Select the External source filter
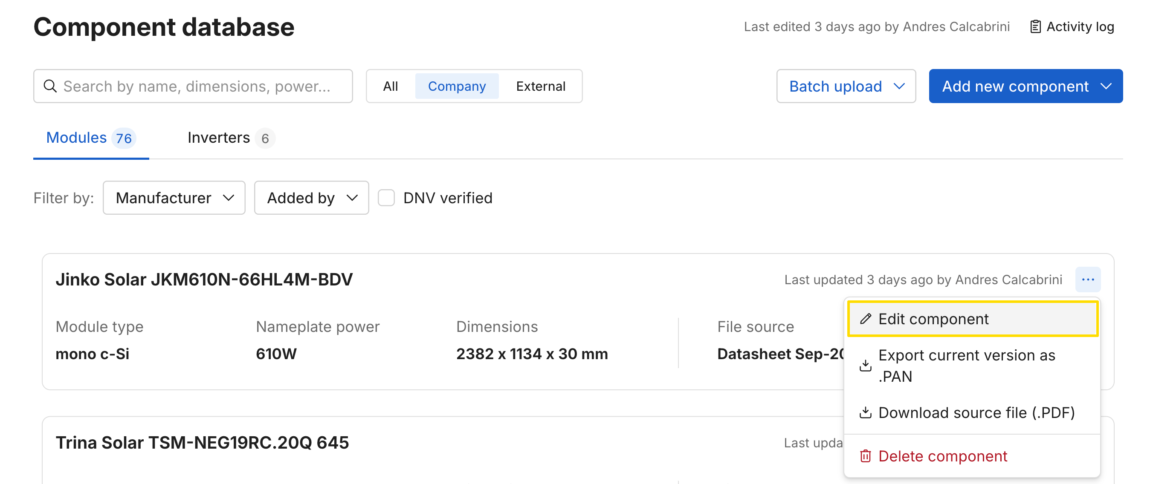The width and height of the screenshot is (1153, 484). 541,86
